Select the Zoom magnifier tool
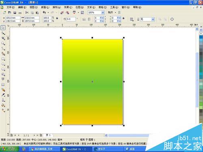Screen dimensions: 203x152 coord(3,43)
